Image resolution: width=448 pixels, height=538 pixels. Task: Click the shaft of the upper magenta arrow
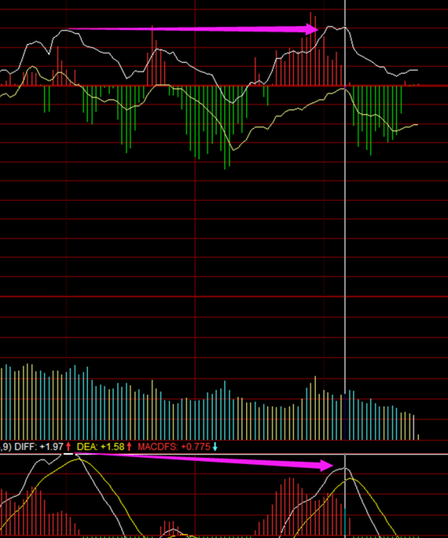click(x=187, y=29)
